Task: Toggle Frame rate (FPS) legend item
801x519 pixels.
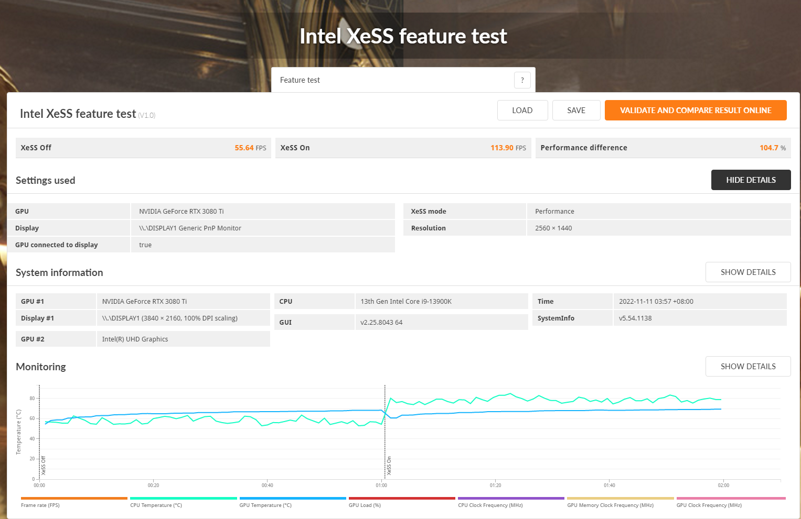Action: [74, 502]
